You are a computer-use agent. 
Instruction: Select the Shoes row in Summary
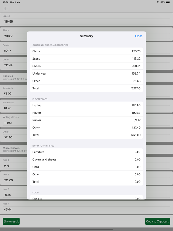click(x=86, y=66)
